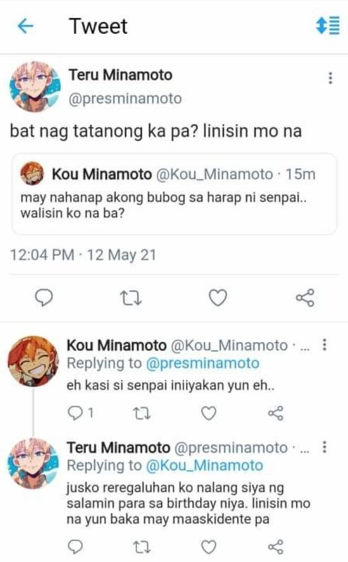Image resolution: width=348 pixels, height=562 pixels.
Task: Retweet the main tweet
Action: point(131,298)
